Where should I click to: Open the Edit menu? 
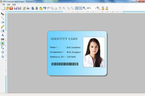(9, 5)
